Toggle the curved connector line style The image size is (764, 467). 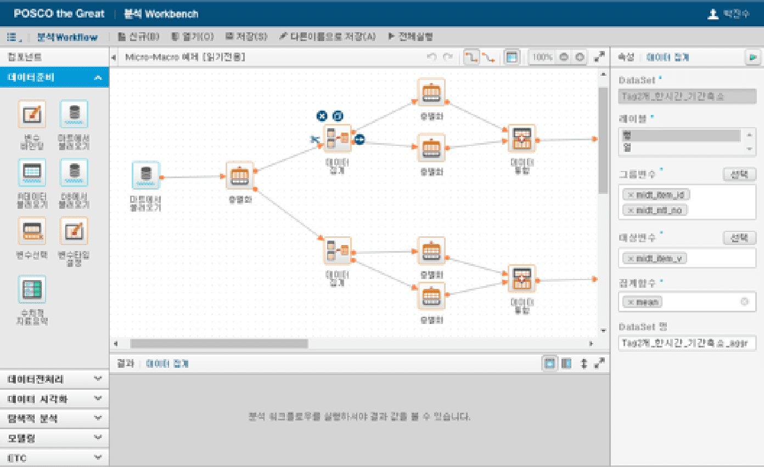click(488, 57)
